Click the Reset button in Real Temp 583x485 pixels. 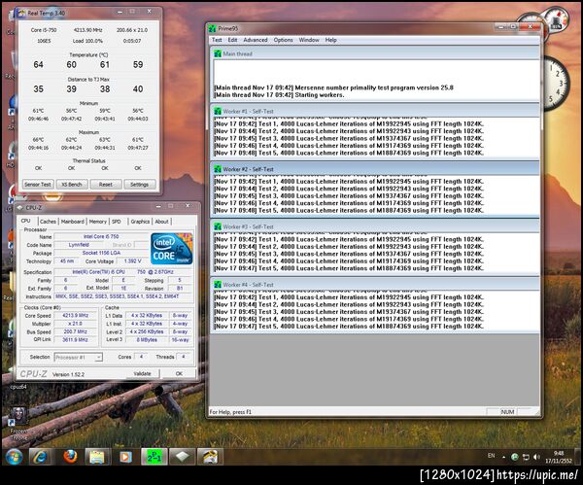pyautogui.click(x=106, y=185)
